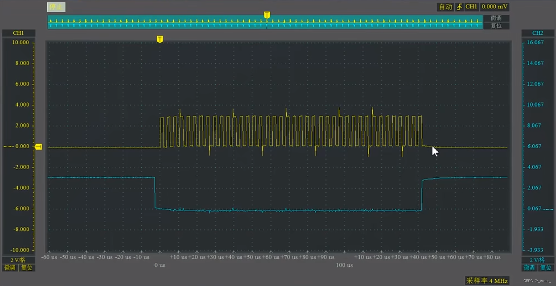Toggle the rising-edge trigger slope icon
This screenshot has height=286, width=556.
(x=459, y=7)
